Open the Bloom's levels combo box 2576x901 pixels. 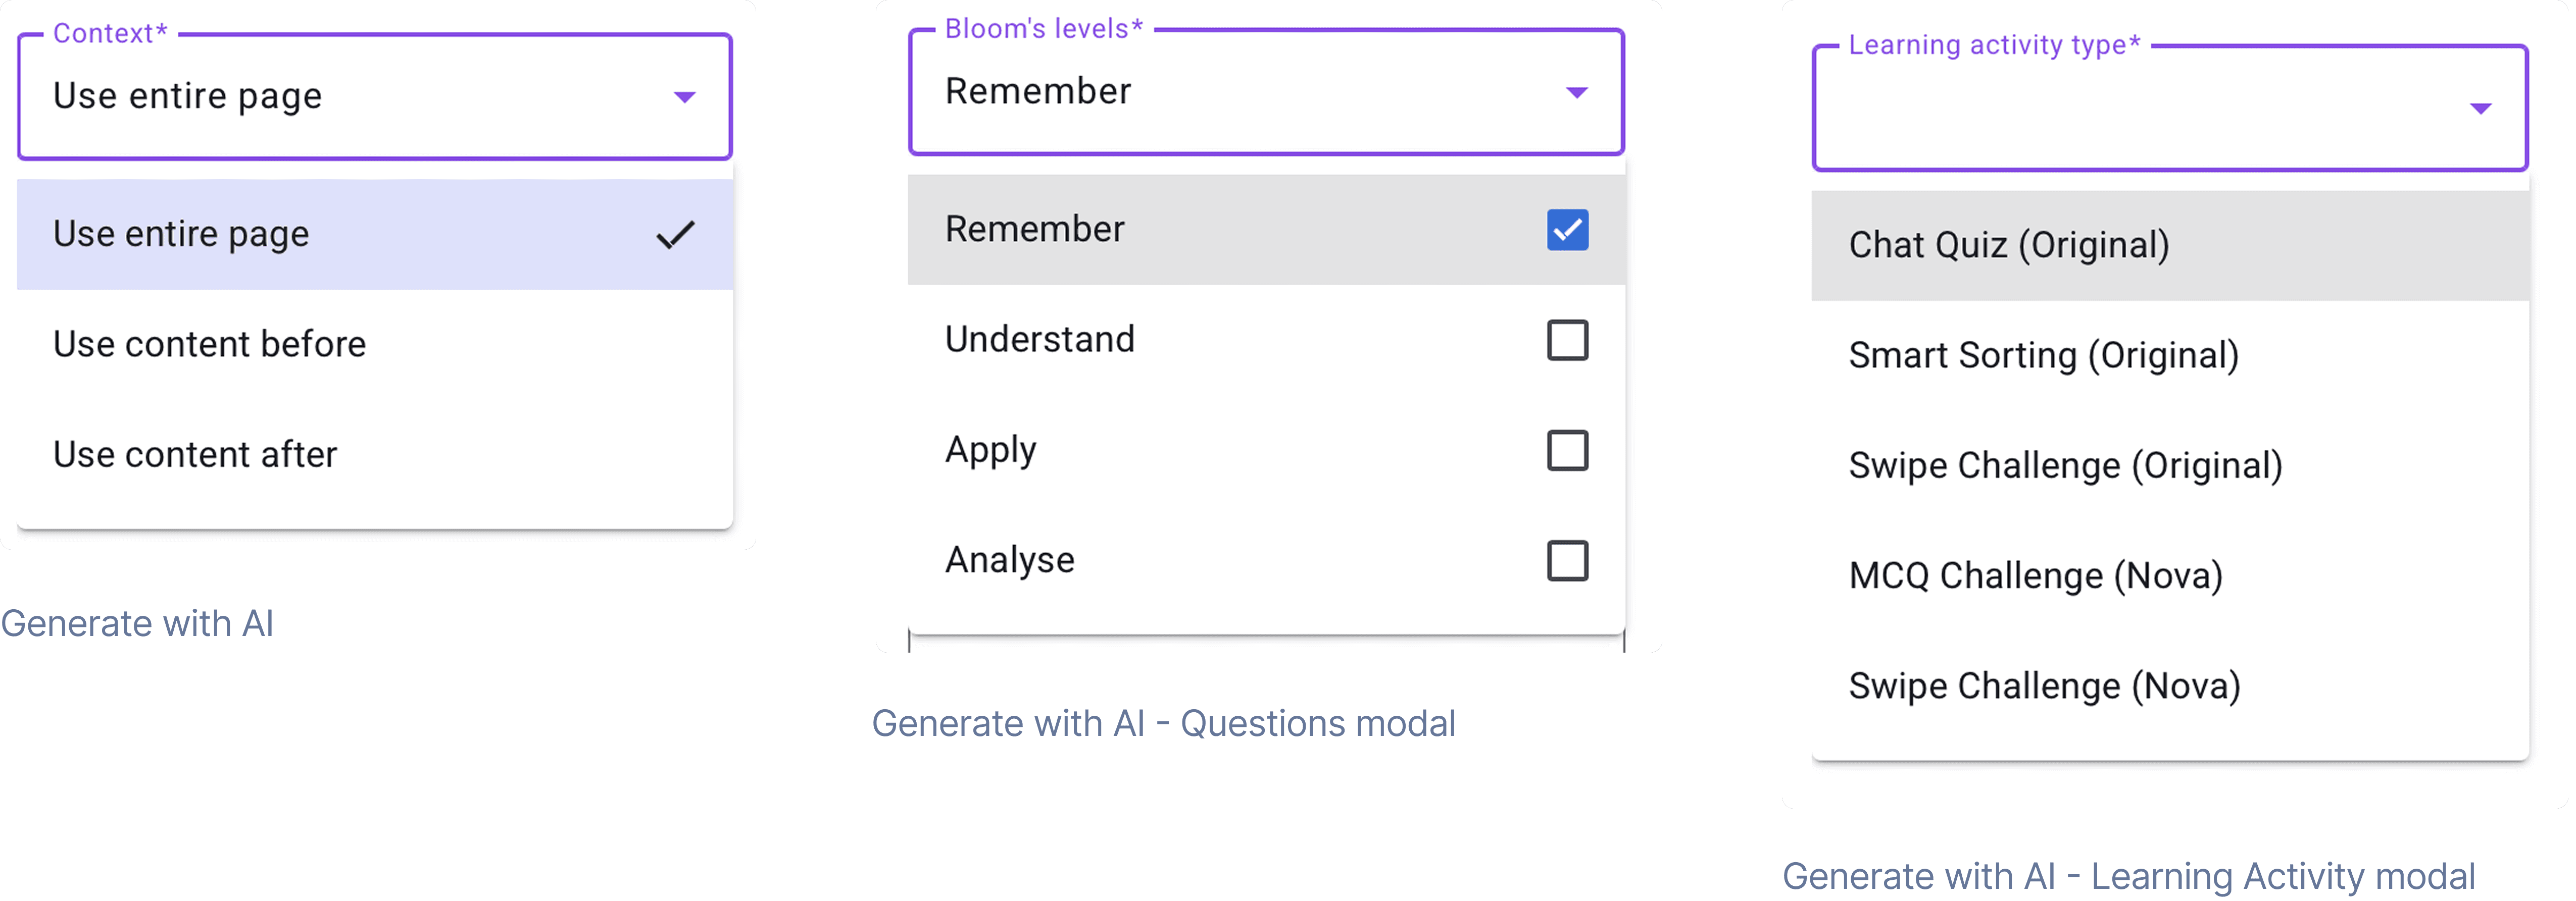1266,92
